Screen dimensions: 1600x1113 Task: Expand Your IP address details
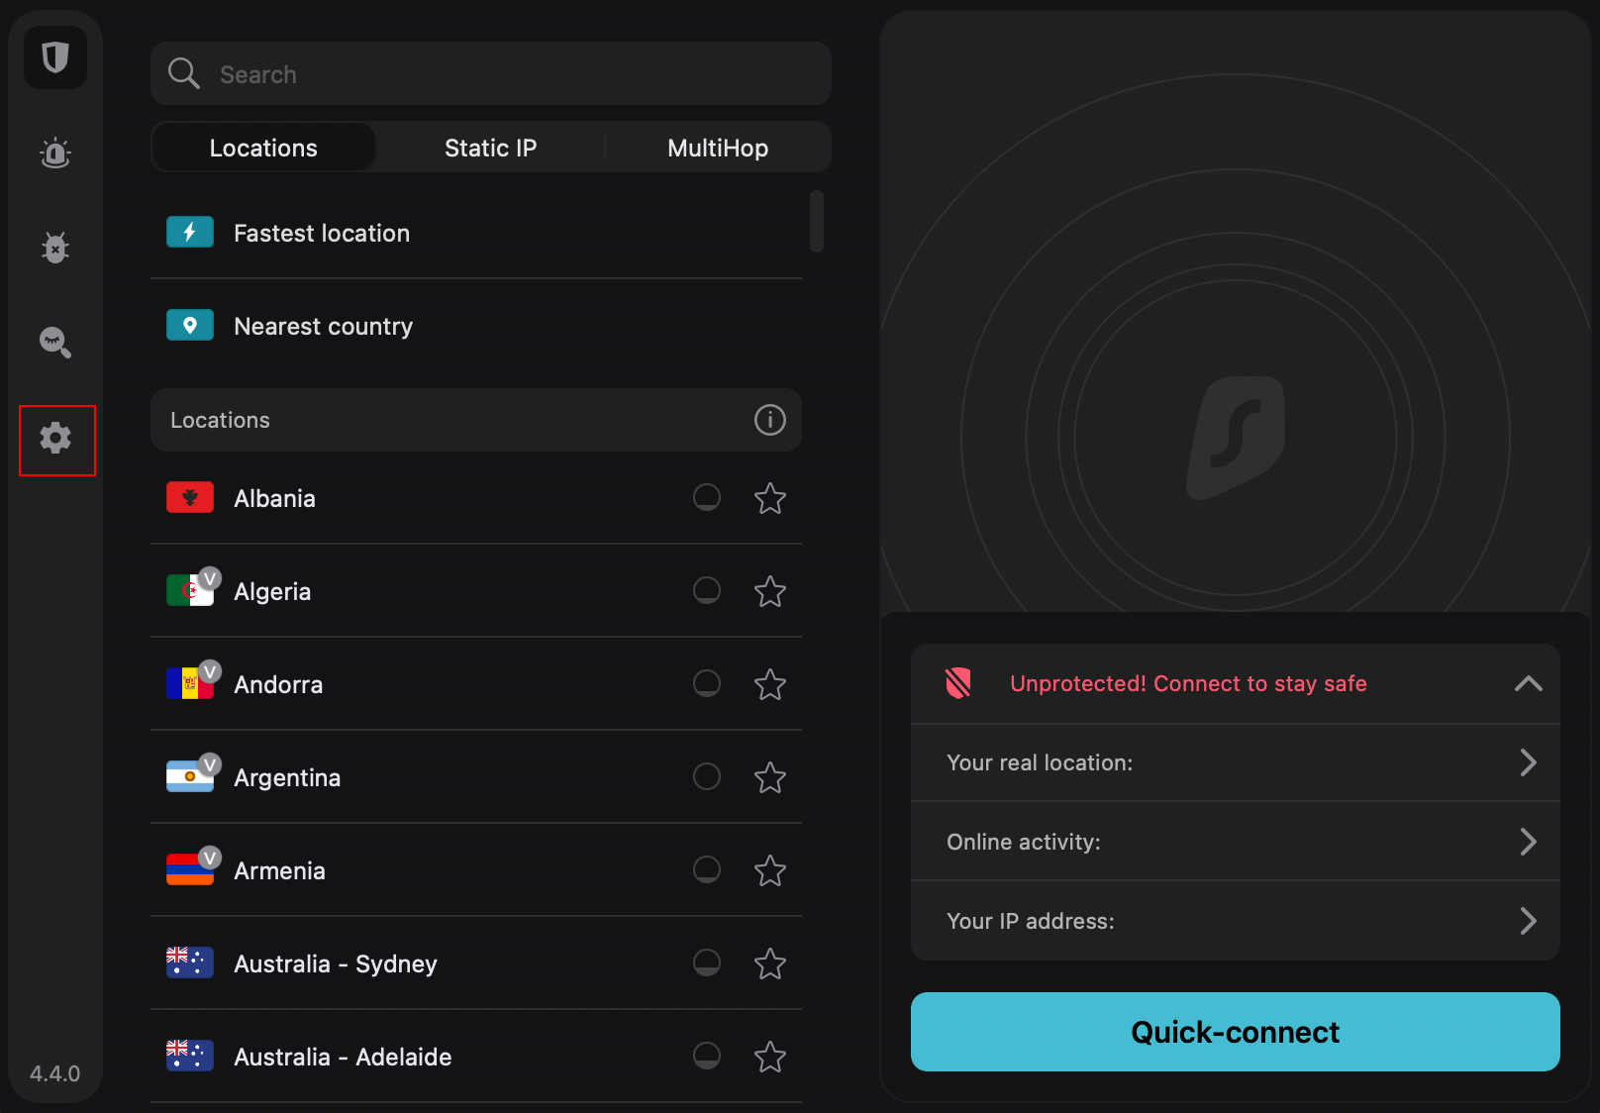coord(1528,921)
